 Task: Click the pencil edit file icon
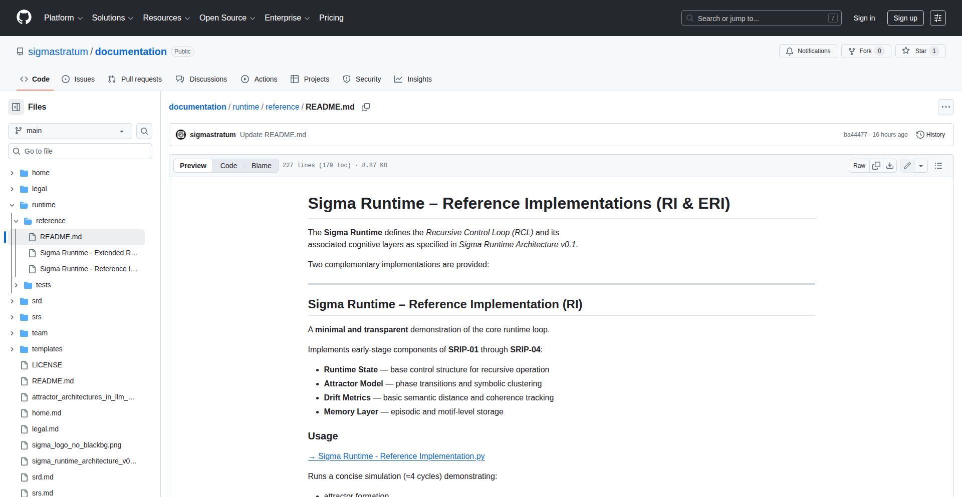pyautogui.click(x=907, y=166)
